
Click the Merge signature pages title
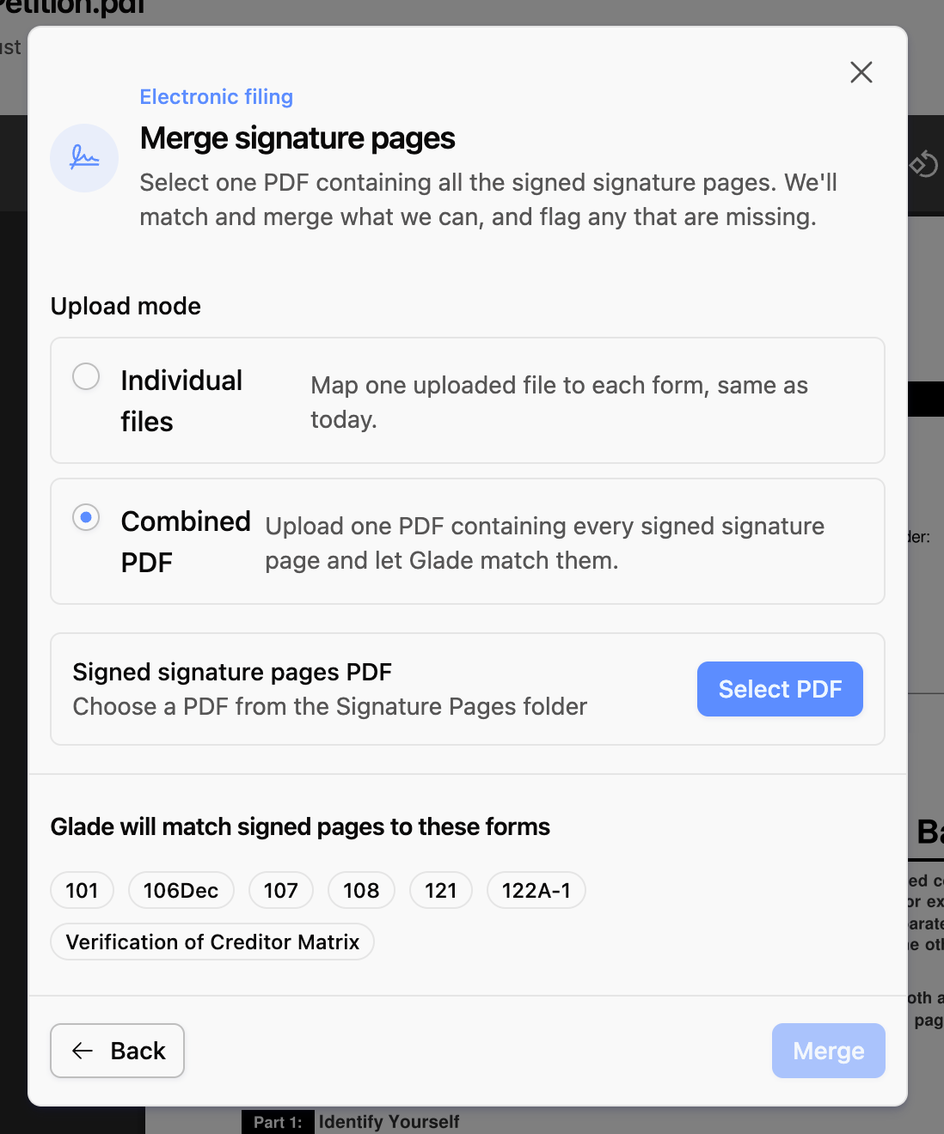[297, 138]
